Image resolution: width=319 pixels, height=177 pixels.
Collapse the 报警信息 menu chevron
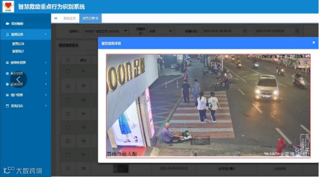(x=45, y=34)
